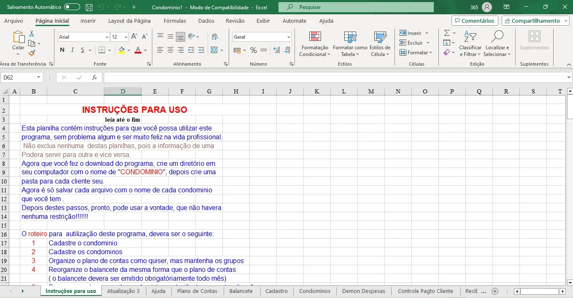Click the insert function fx icon
Screen dimensions: 573x298
pyautogui.click(x=95, y=77)
